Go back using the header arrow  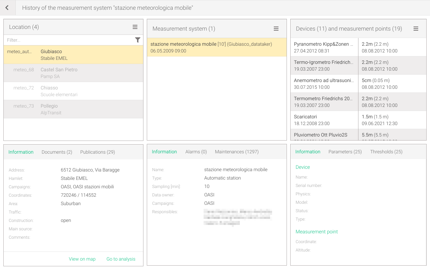[7, 8]
